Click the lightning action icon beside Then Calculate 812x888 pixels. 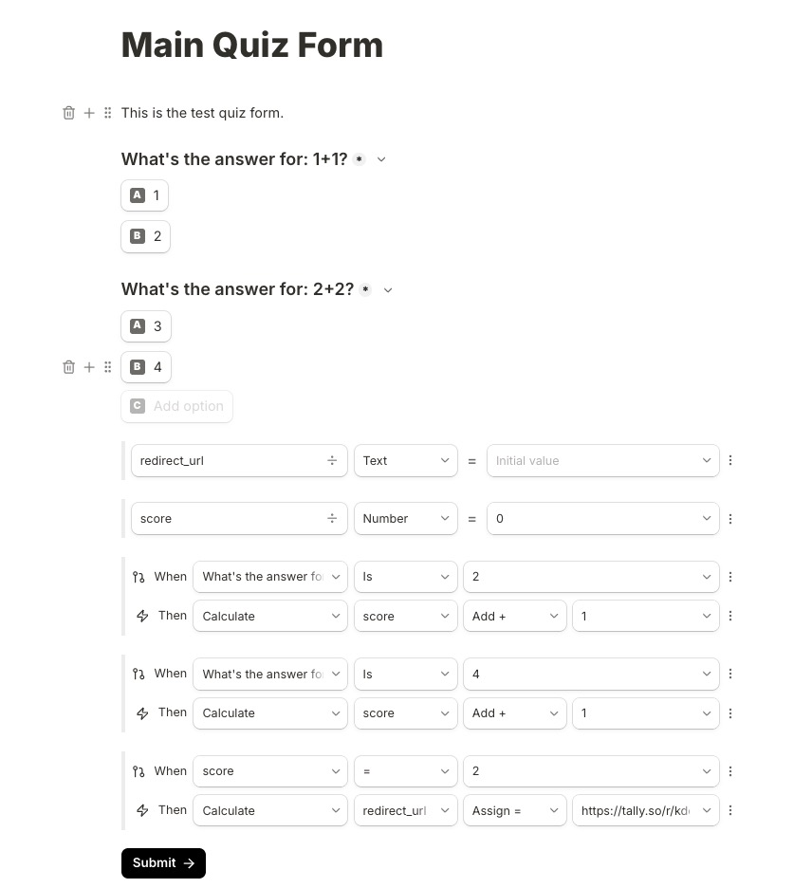coord(141,615)
